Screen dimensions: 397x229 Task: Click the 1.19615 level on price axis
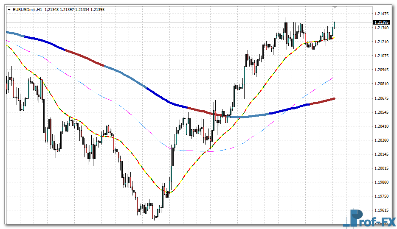[x=381, y=210]
